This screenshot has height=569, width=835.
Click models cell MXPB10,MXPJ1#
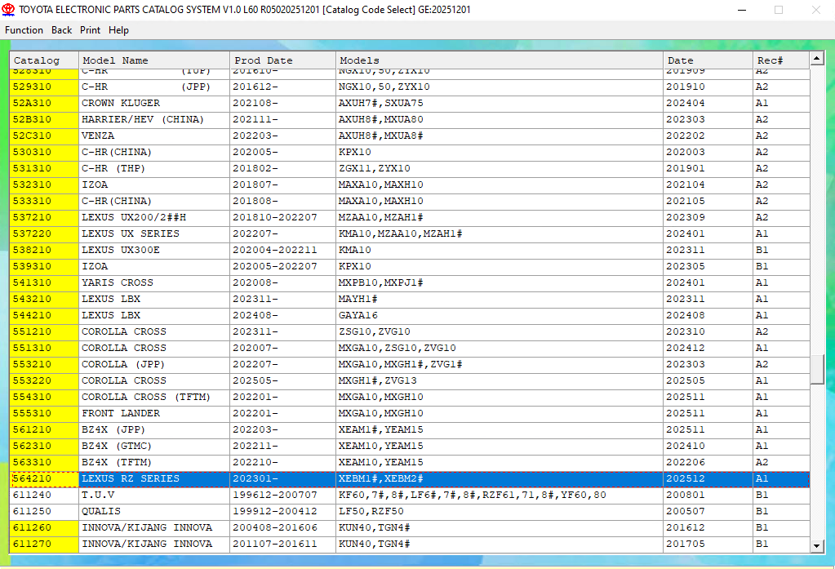click(500, 283)
